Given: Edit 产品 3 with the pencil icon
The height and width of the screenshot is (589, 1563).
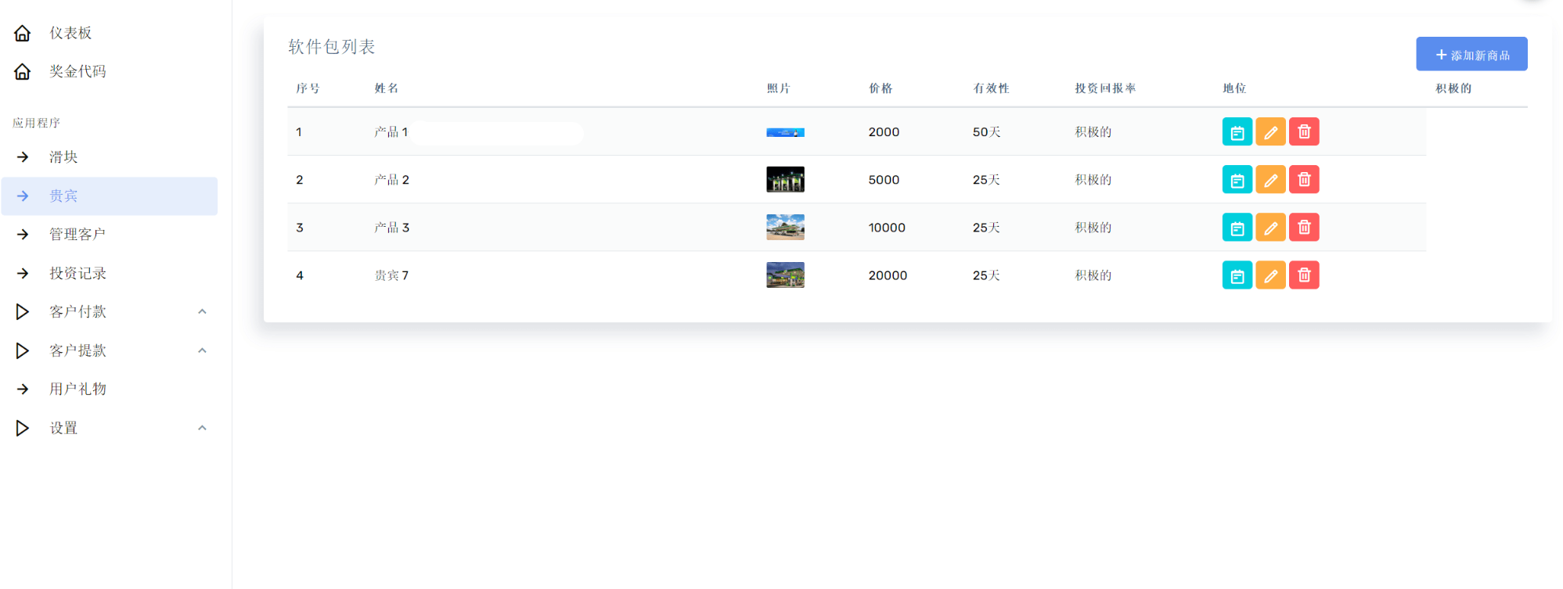Looking at the screenshot, I should 1270,228.
